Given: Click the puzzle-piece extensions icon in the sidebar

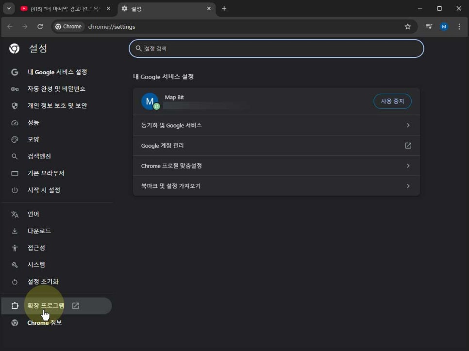Looking at the screenshot, I should click(15, 306).
